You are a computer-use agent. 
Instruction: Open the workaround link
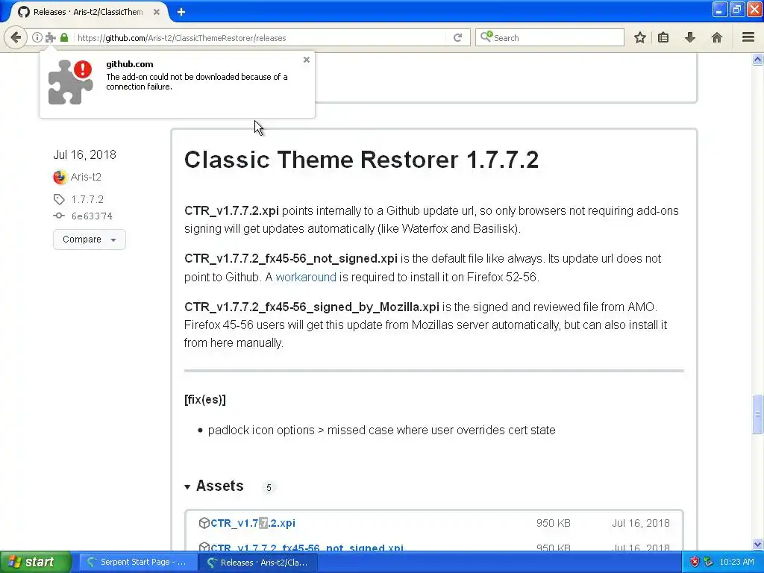click(x=305, y=277)
